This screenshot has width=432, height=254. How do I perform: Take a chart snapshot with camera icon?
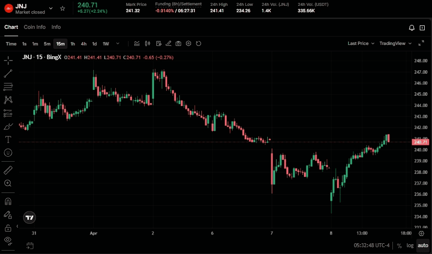click(x=178, y=43)
